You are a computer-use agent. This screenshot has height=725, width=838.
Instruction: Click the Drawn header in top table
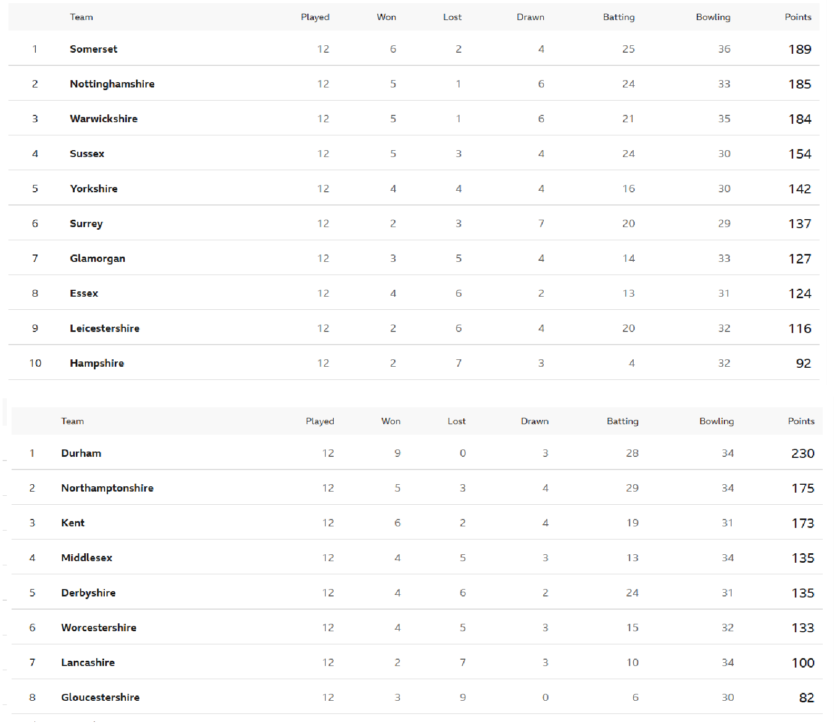tap(531, 17)
